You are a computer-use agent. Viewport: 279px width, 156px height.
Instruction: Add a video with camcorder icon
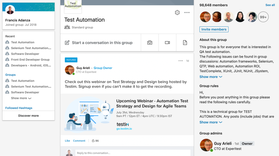(x=167, y=43)
